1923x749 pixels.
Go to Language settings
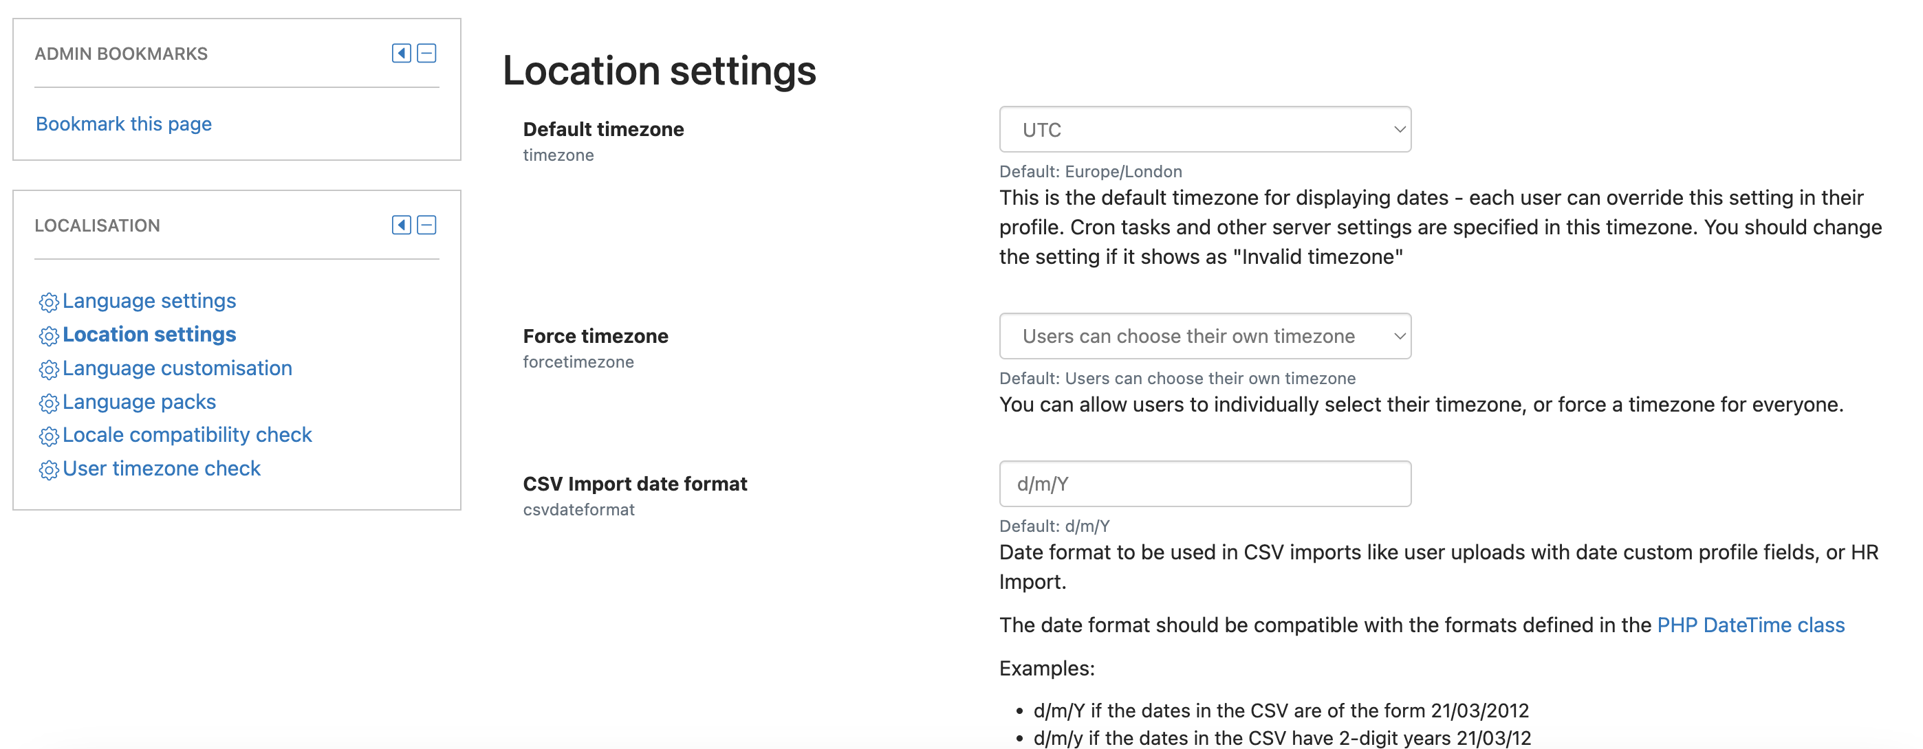pos(149,301)
